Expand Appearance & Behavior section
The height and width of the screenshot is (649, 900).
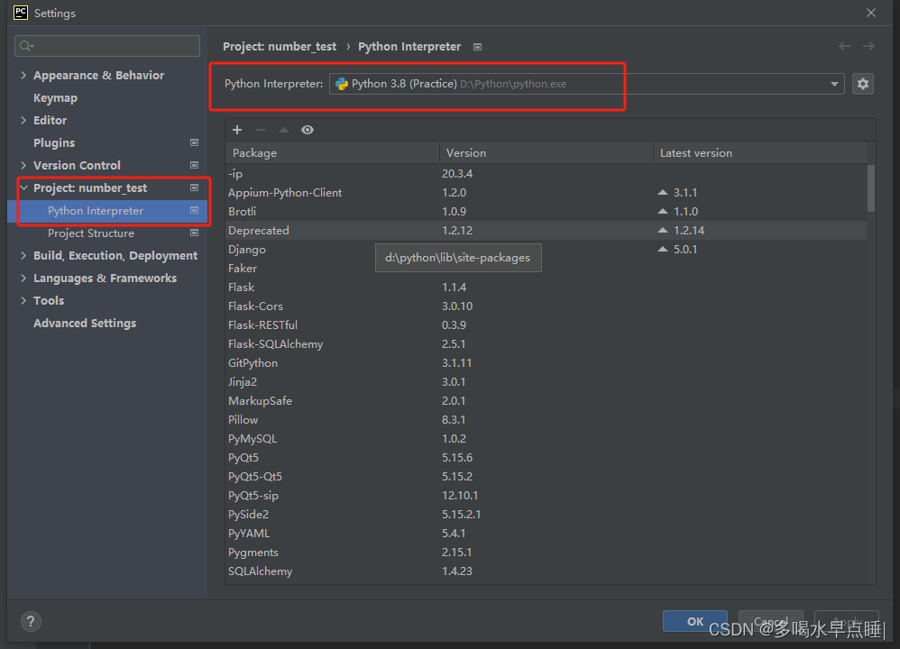click(23, 75)
